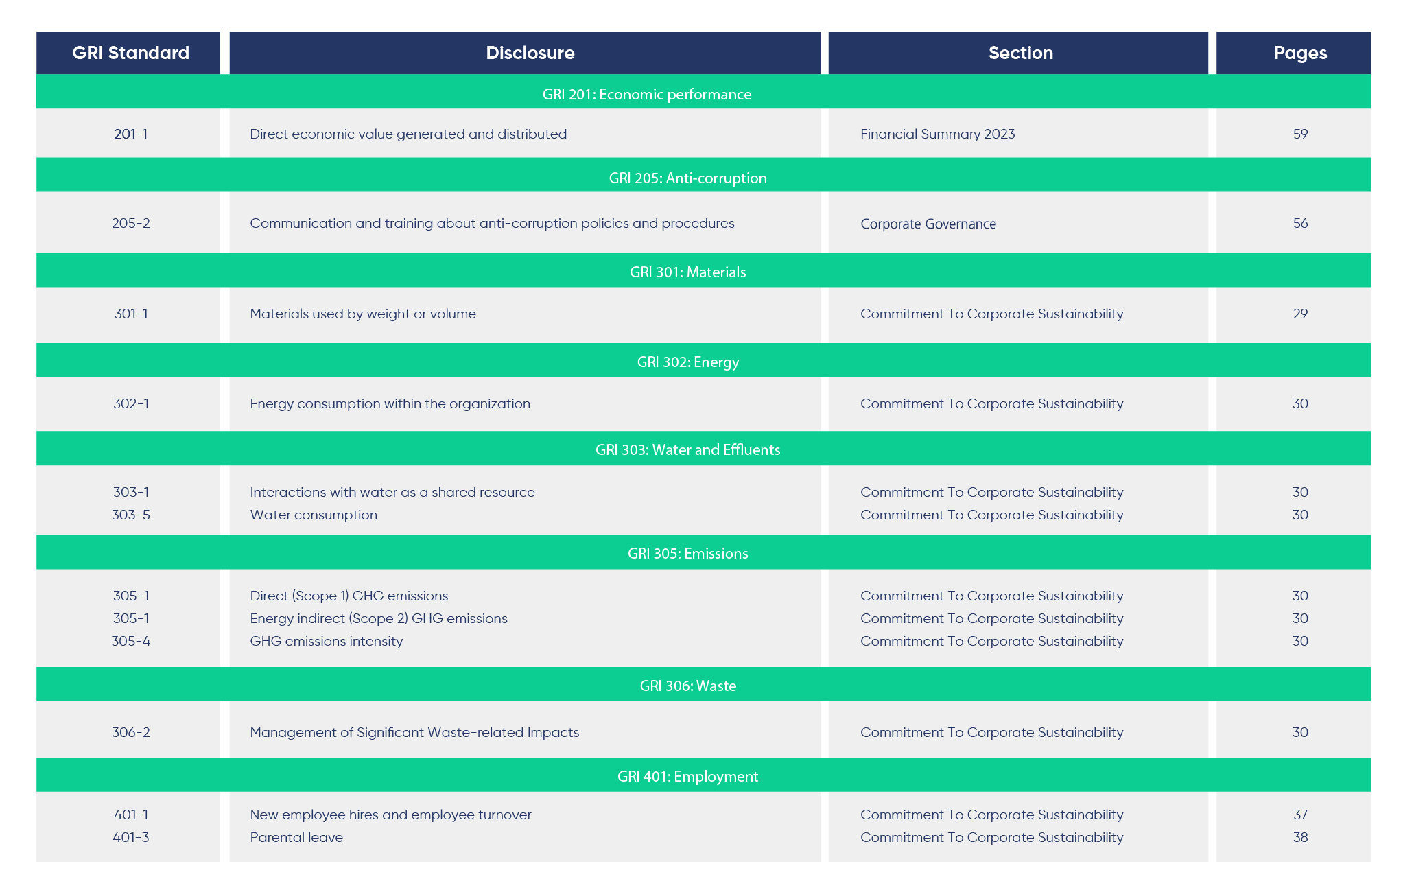
Task: Click Energy indirect (Scope 2) GHG emissions
Action: pyautogui.click(x=379, y=618)
